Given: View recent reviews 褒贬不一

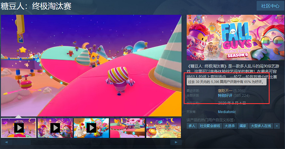Looking at the screenshot, I should 225,90.
